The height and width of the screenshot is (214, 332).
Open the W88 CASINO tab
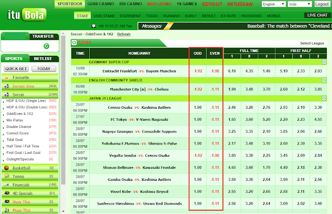click(x=159, y=4)
